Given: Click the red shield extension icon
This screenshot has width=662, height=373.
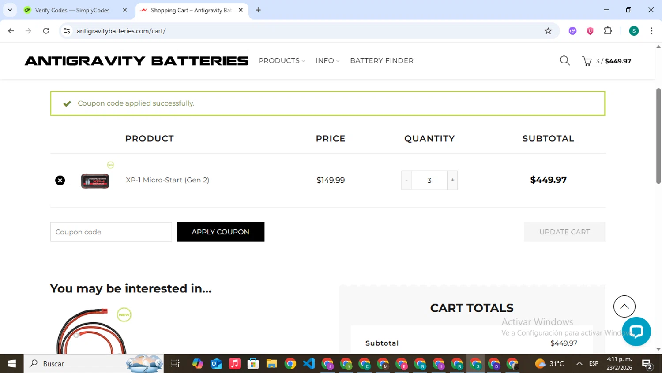Looking at the screenshot, I should (x=590, y=31).
